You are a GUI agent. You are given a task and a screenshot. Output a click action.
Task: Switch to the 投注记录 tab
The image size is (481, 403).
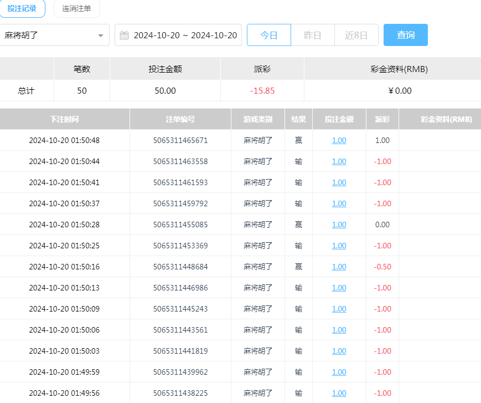coord(22,8)
